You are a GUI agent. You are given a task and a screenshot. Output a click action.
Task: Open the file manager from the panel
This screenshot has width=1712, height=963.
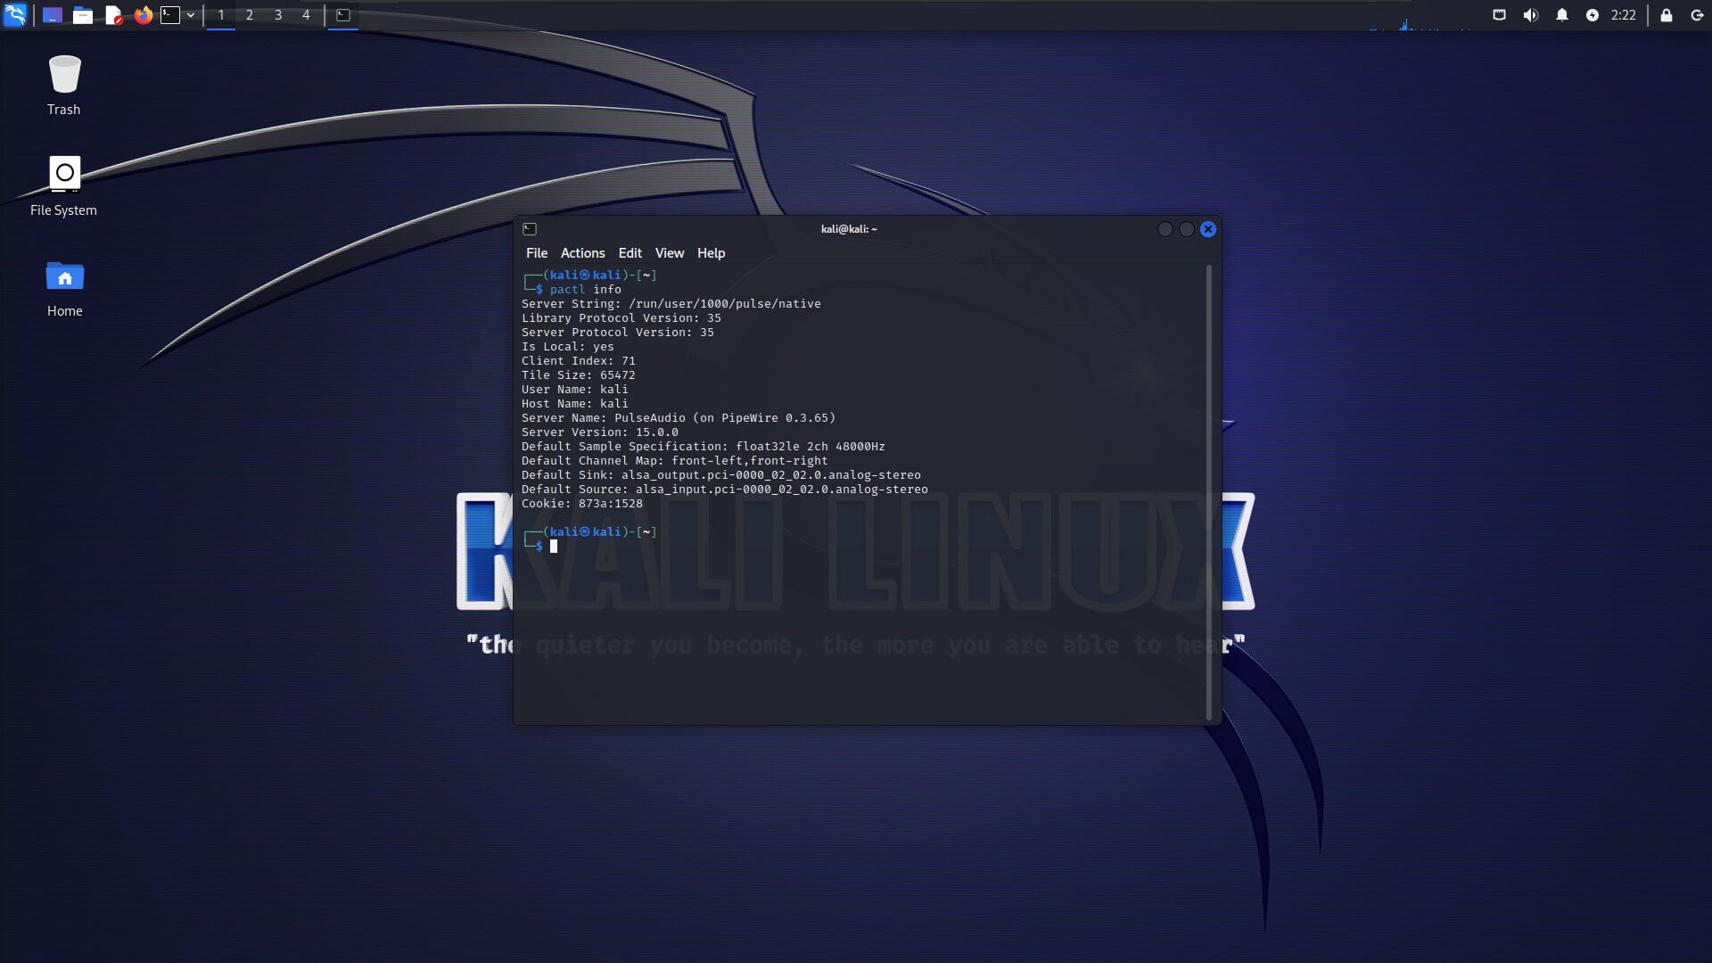coord(83,14)
